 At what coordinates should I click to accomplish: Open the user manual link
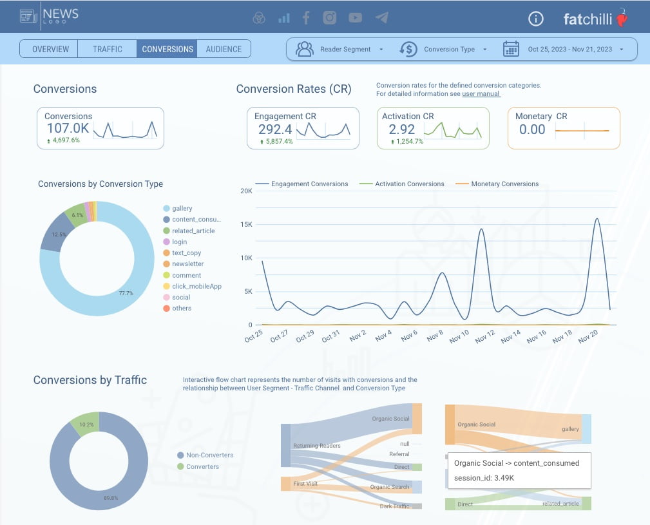click(x=481, y=94)
